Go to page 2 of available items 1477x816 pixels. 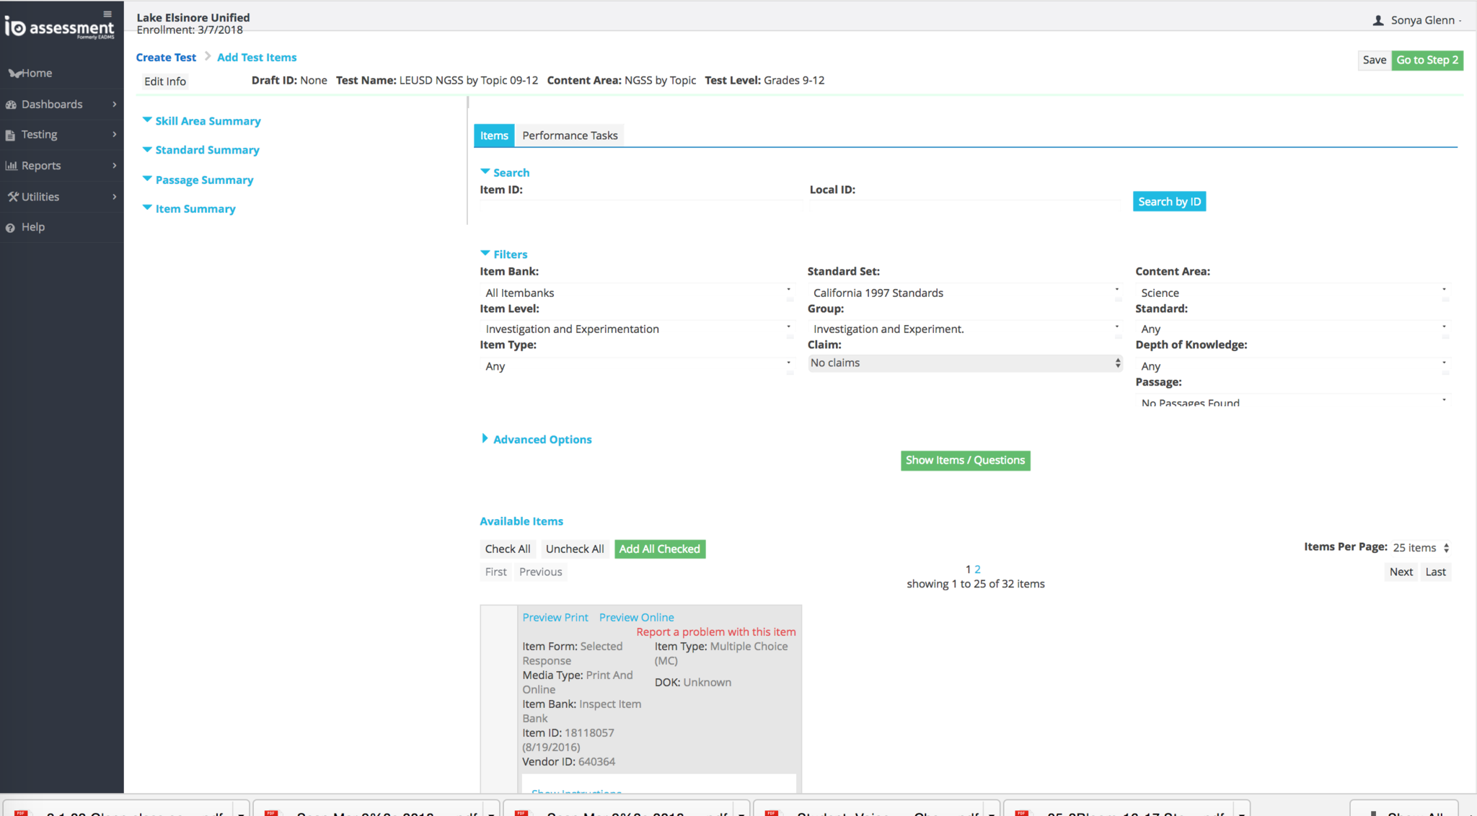[977, 569]
